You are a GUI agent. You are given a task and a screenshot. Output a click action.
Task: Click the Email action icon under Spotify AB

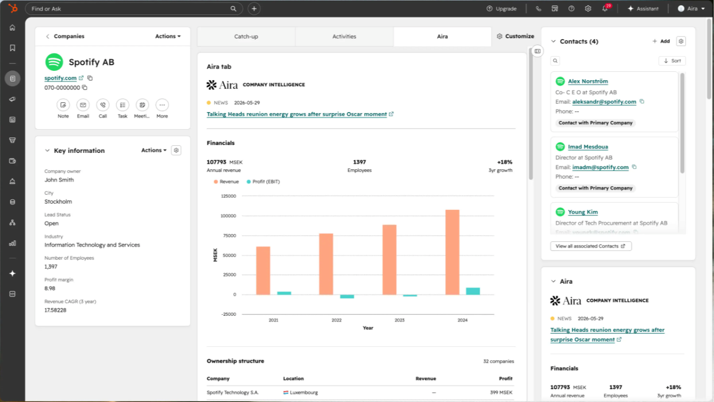tap(83, 105)
